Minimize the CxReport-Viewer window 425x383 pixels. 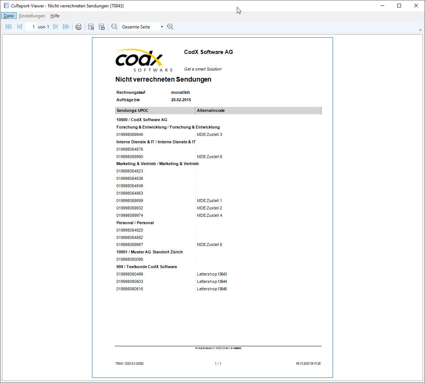point(382,6)
